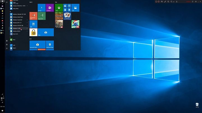Image resolution: width=202 pixels, height=113 pixels.
Task: Click the Windows Start button on taskbar
Action: tap(2, 1)
